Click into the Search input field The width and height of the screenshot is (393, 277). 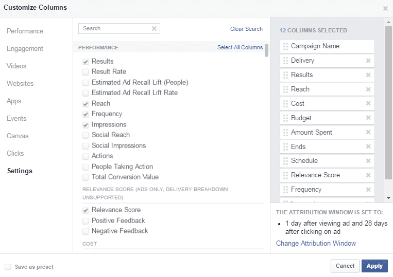pos(115,29)
